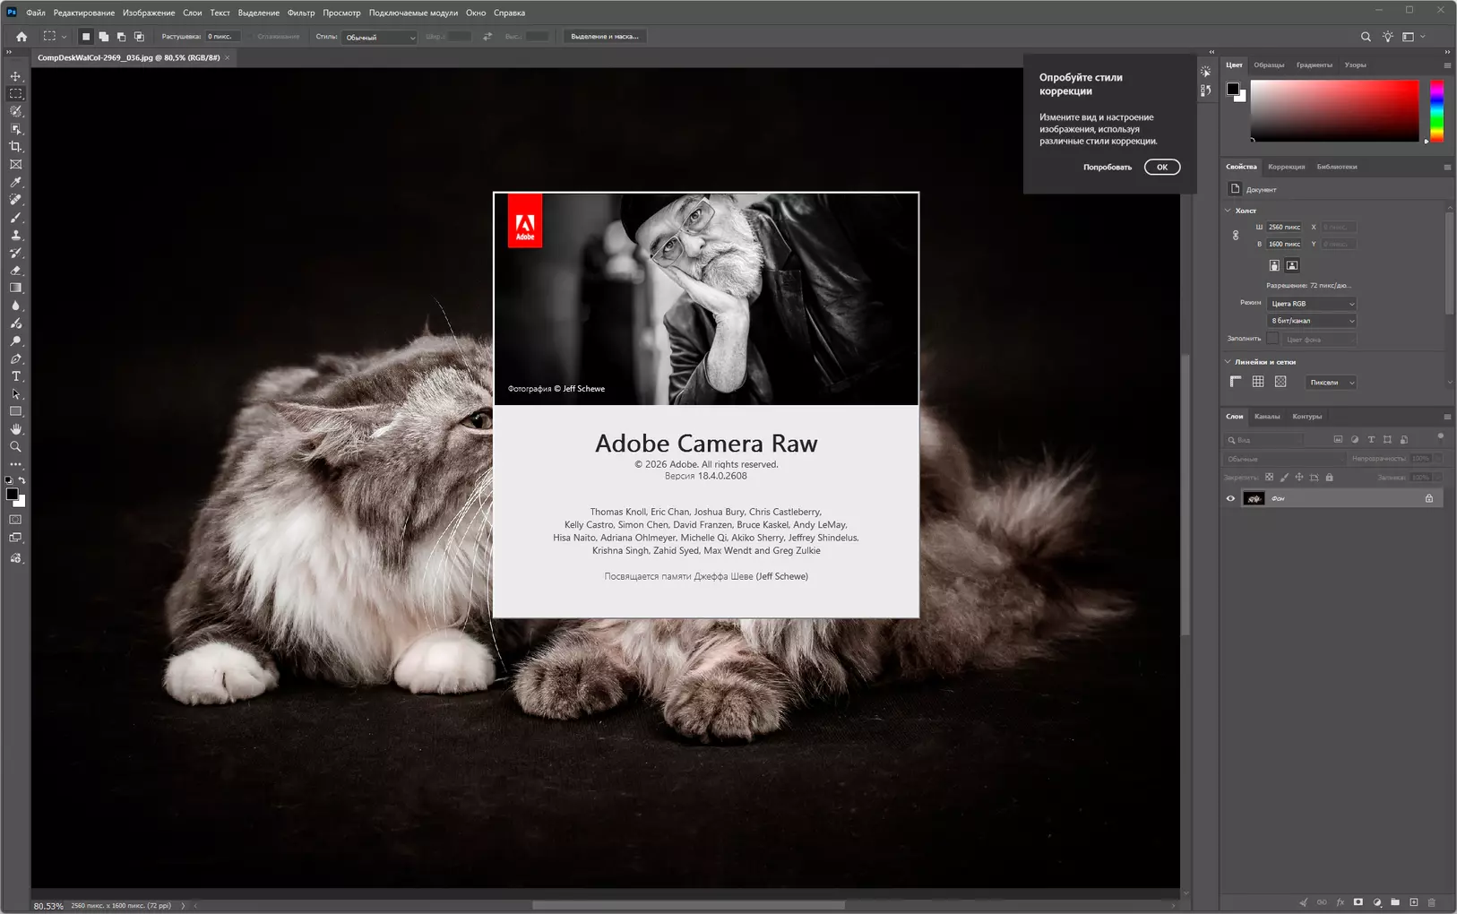Select the Spot Healing Brush tool

tap(16, 200)
